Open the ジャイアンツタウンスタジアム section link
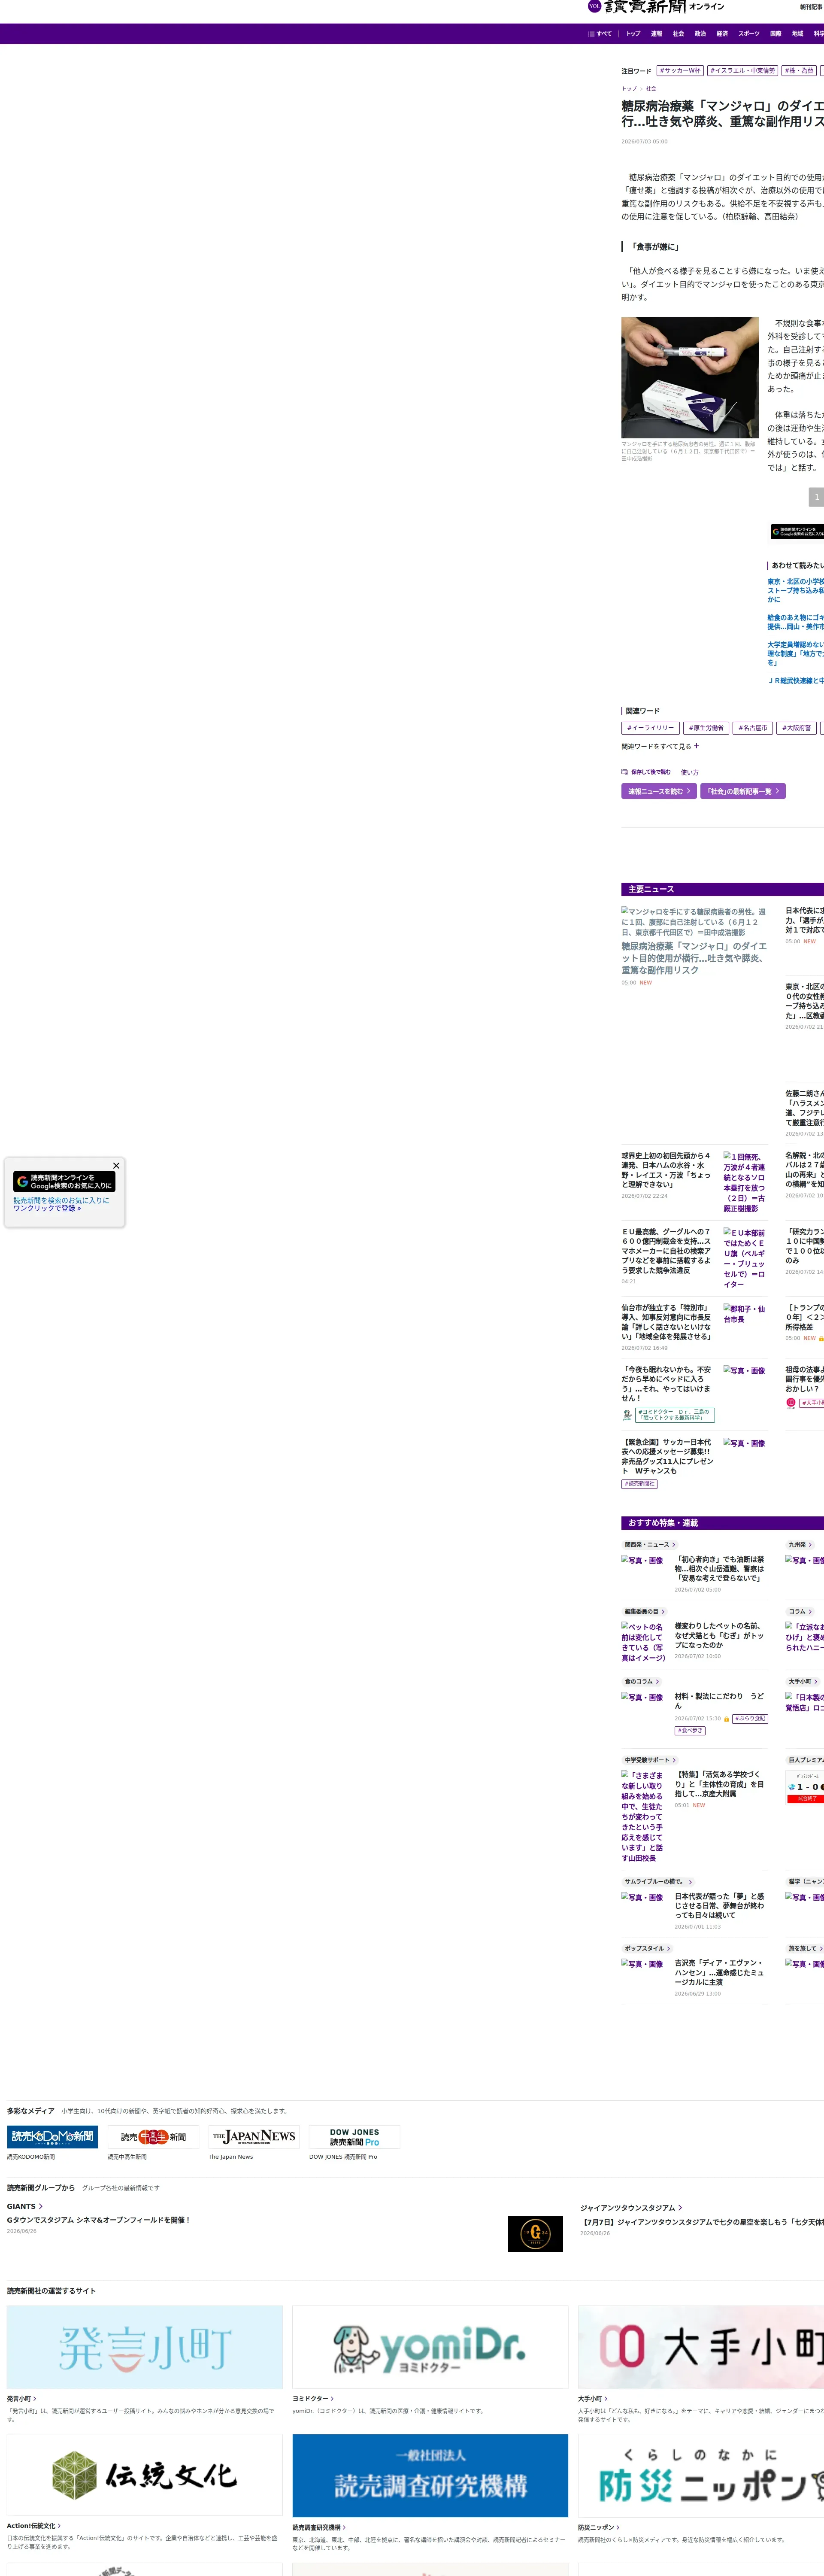 pos(631,2207)
